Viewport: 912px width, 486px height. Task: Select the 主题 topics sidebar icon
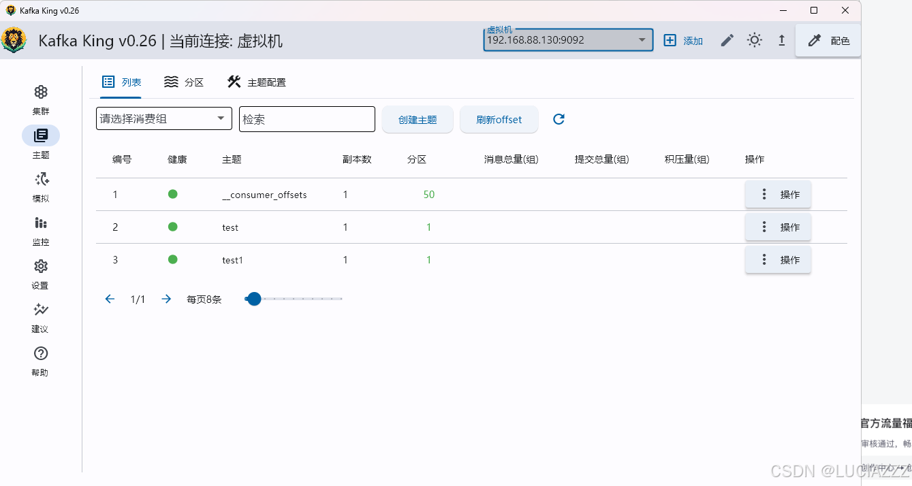click(x=41, y=135)
